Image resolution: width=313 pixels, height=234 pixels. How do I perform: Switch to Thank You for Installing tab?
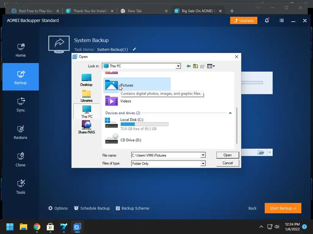[90, 11]
